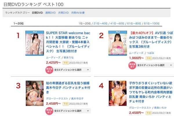Open the 81位〜100位 page link
The width and height of the screenshot is (174, 116).
[x=152, y=23]
